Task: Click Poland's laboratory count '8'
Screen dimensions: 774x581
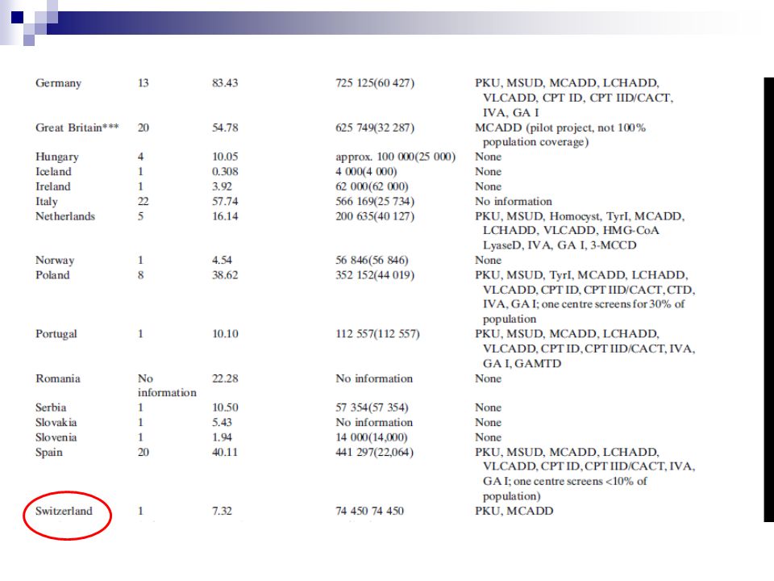Action: pyautogui.click(x=140, y=274)
